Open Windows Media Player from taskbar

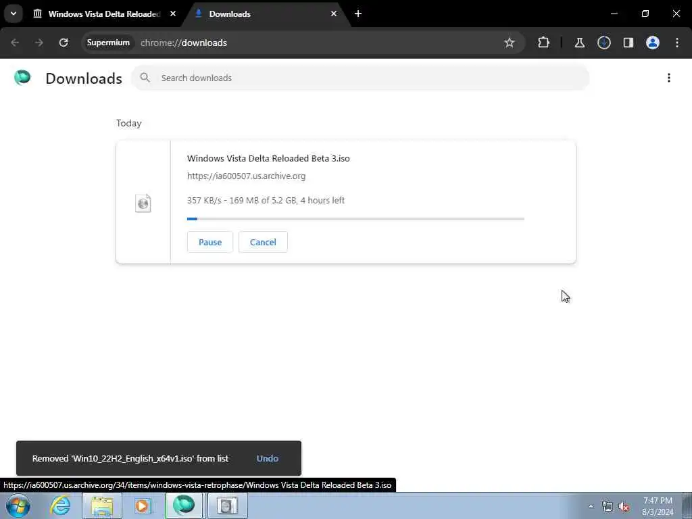[x=142, y=505]
